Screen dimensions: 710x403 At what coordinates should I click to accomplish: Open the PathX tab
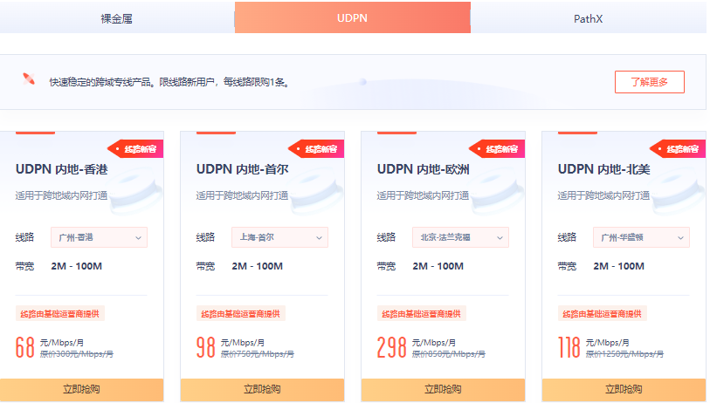coord(589,18)
